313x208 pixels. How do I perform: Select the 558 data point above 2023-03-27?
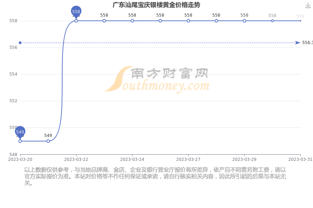pos(188,21)
